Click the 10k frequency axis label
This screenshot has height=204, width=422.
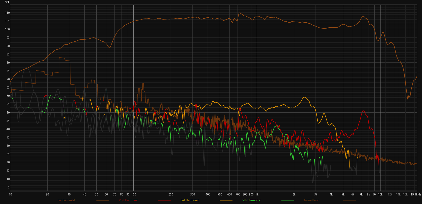click(380, 194)
